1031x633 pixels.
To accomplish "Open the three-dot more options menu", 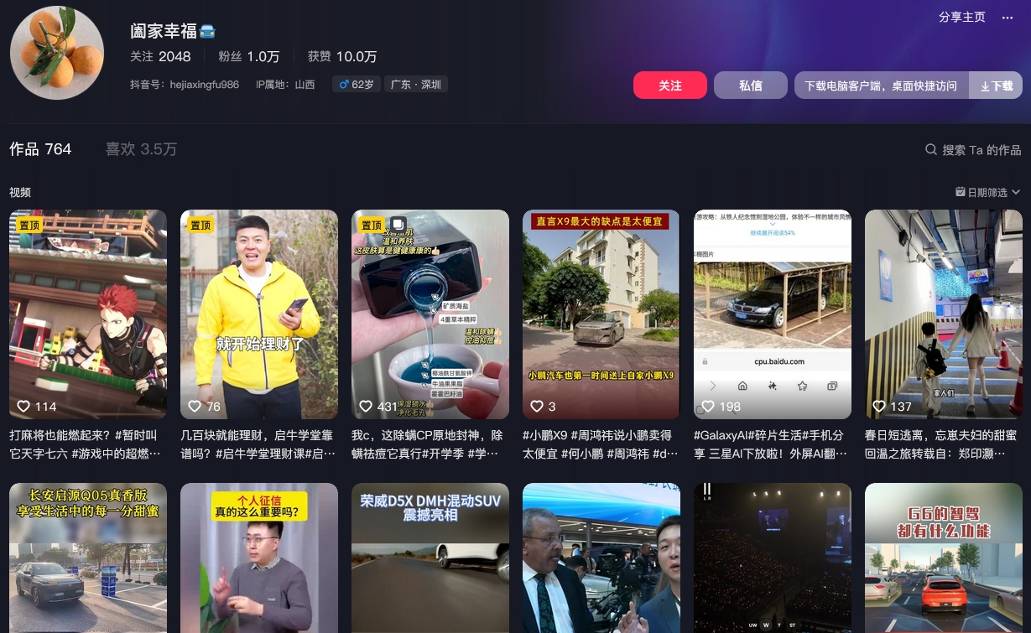I will tap(1008, 18).
